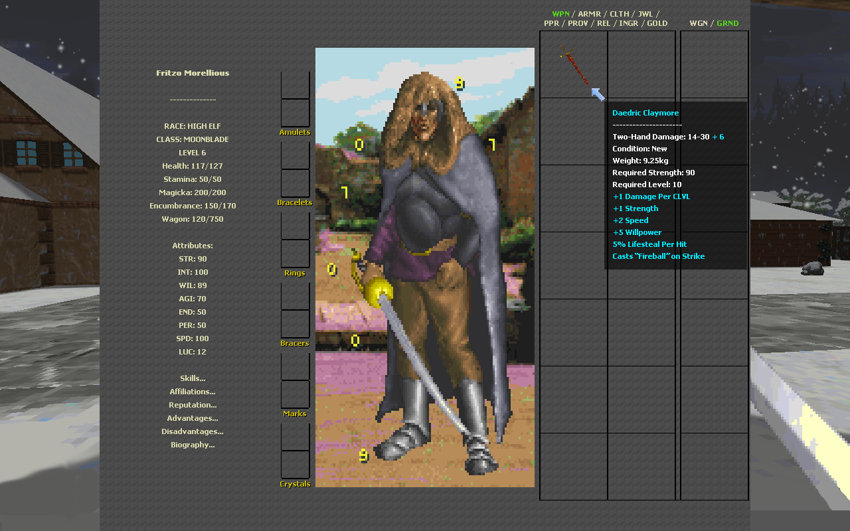Open the CLTH clothing tab
Image resolution: width=850 pixels, height=531 pixels.
[x=620, y=14]
